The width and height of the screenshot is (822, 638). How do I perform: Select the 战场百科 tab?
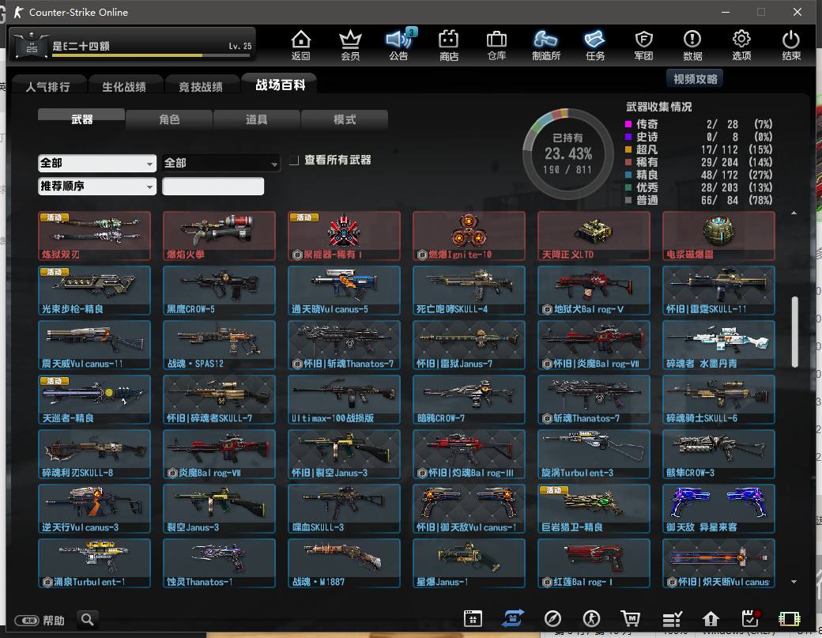pyautogui.click(x=280, y=85)
